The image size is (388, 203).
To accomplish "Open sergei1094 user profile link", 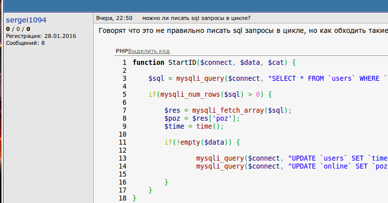I will pyautogui.click(x=26, y=20).
